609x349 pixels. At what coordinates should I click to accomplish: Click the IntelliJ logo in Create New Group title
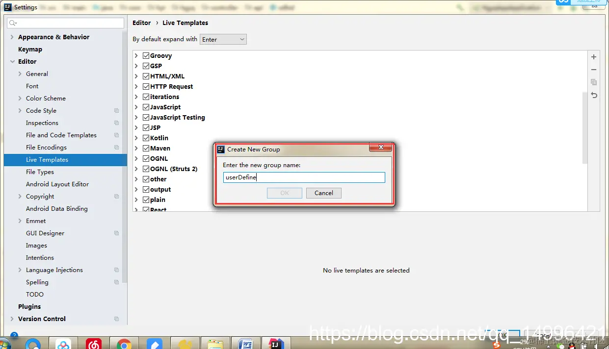click(x=221, y=150)
